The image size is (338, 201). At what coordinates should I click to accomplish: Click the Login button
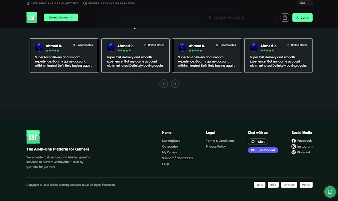pyautogui.click(x=302, y=17)
